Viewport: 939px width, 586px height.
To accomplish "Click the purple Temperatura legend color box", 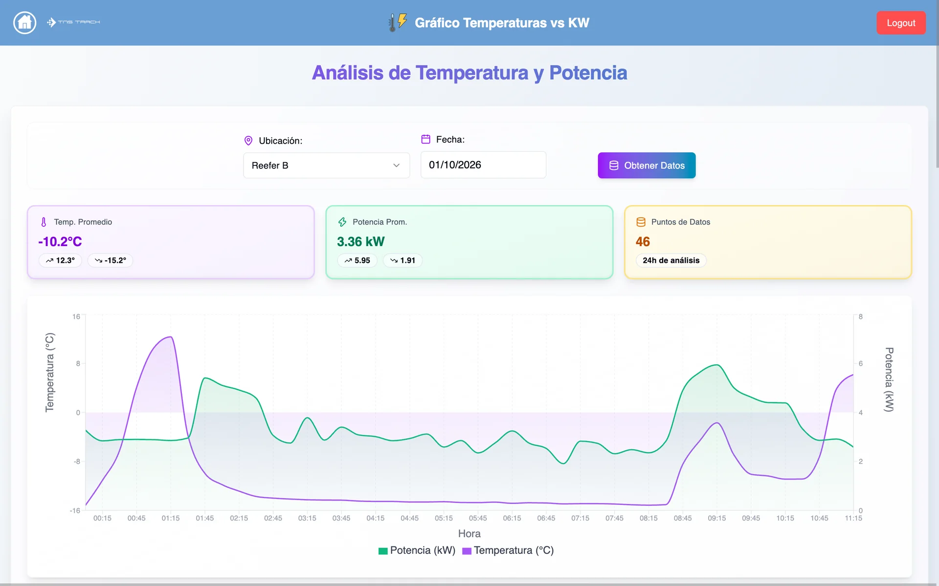I will pyautogui.click(x=467, y=551).
